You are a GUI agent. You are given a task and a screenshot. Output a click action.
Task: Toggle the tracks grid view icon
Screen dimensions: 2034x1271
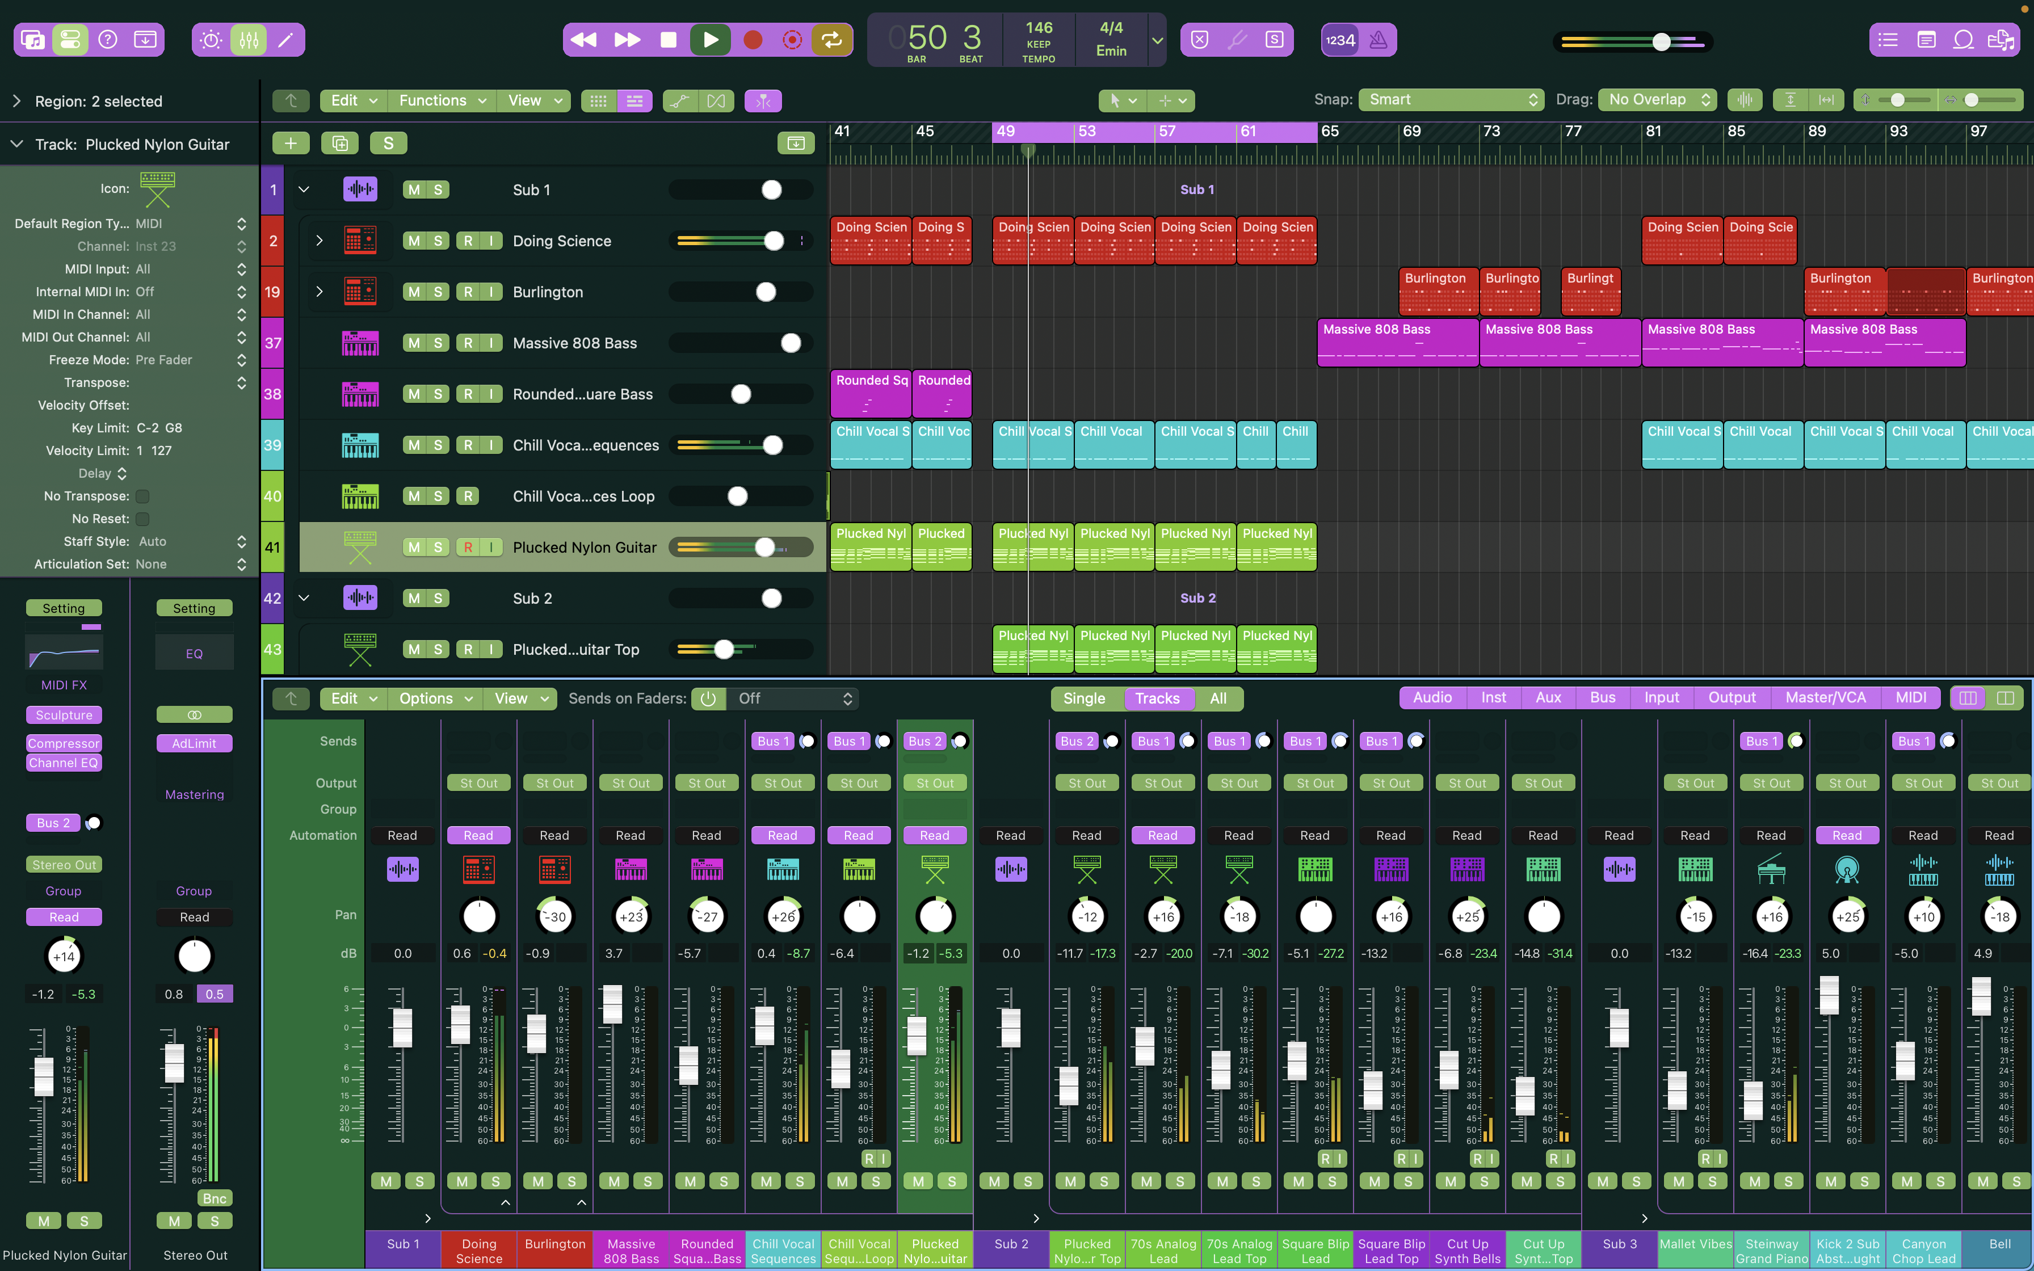tap(598, 101)
